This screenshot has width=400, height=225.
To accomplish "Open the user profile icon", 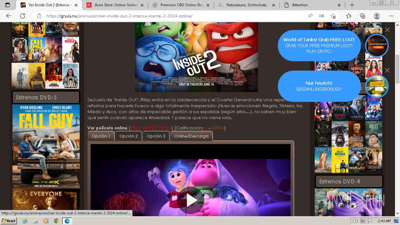I will coord(377,16).
